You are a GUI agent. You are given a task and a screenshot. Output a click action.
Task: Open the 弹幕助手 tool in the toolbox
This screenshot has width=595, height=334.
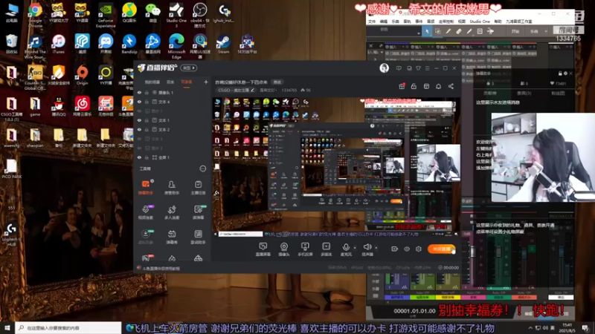[146, 187]
